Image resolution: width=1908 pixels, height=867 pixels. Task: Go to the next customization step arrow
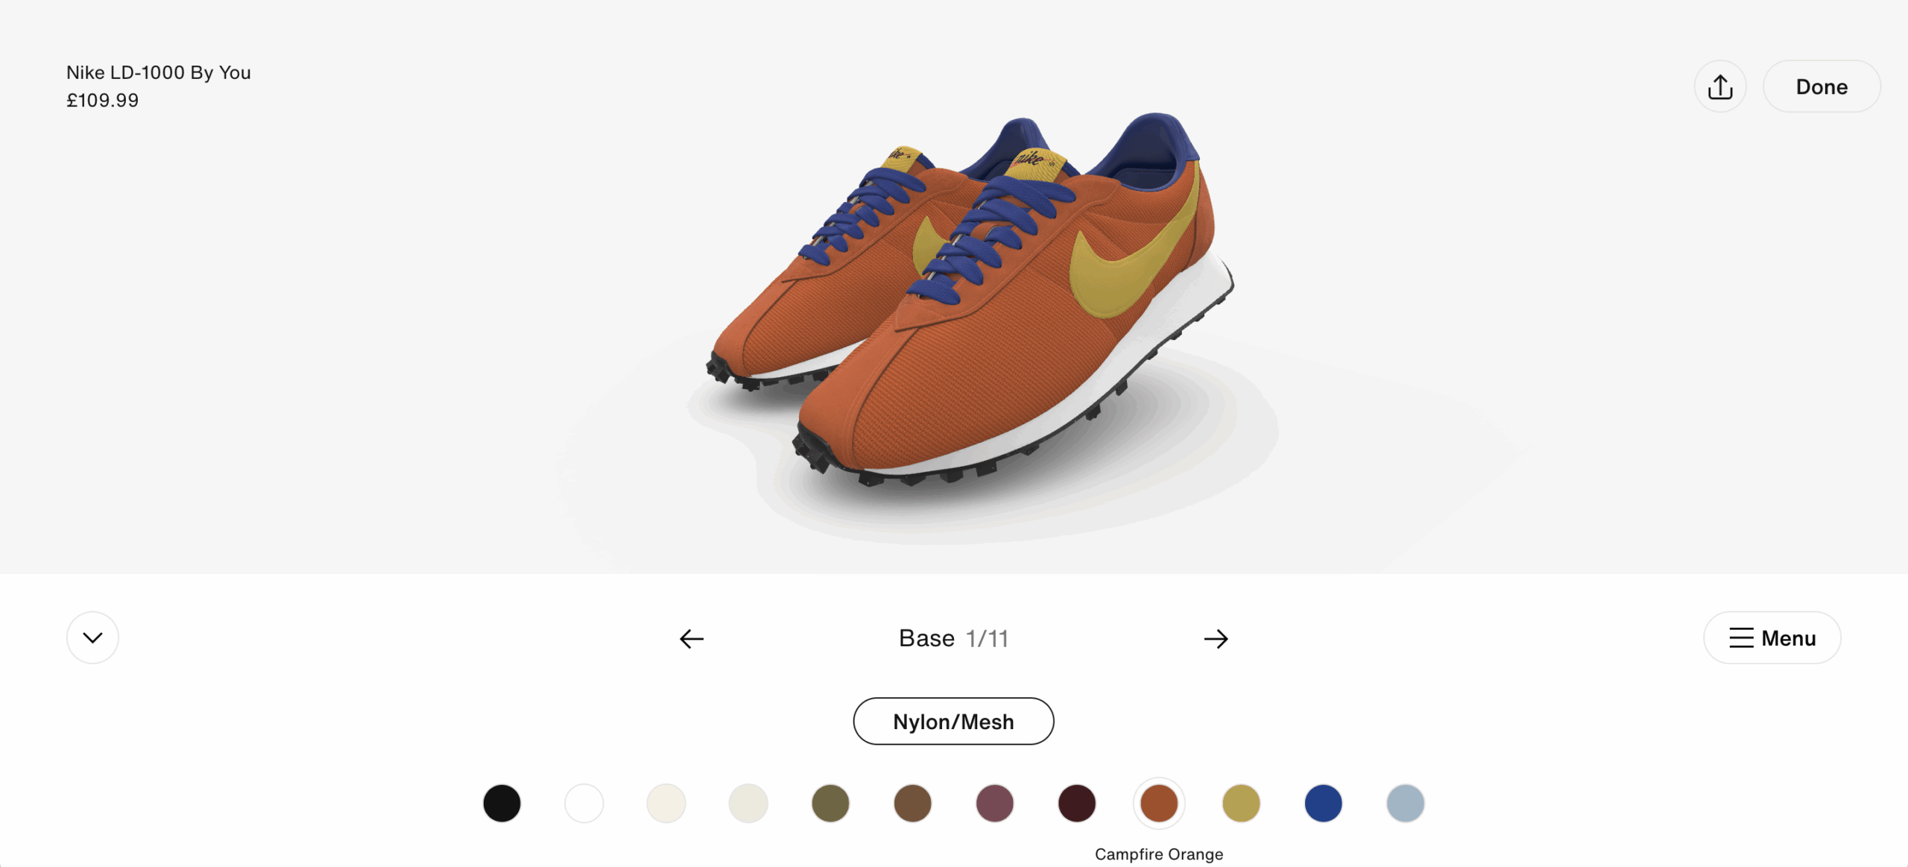[1216, 639]
